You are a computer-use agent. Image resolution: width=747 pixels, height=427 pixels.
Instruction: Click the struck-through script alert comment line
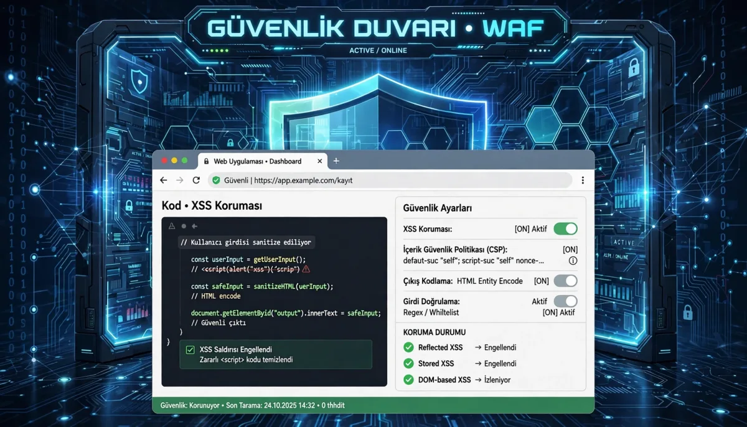pyautogui.click(x=245, y=270)
